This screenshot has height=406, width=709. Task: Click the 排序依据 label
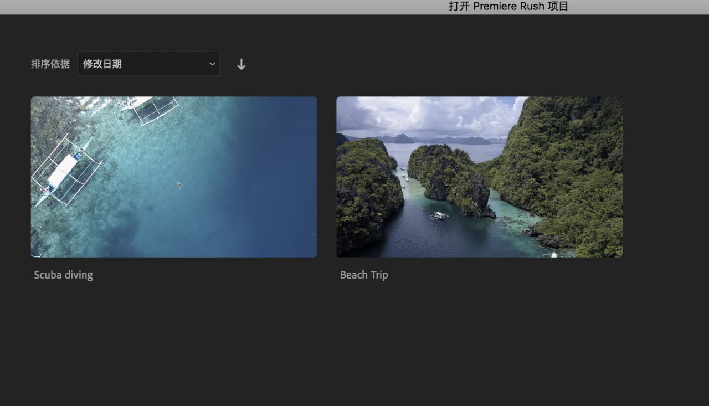coord(50,64)
